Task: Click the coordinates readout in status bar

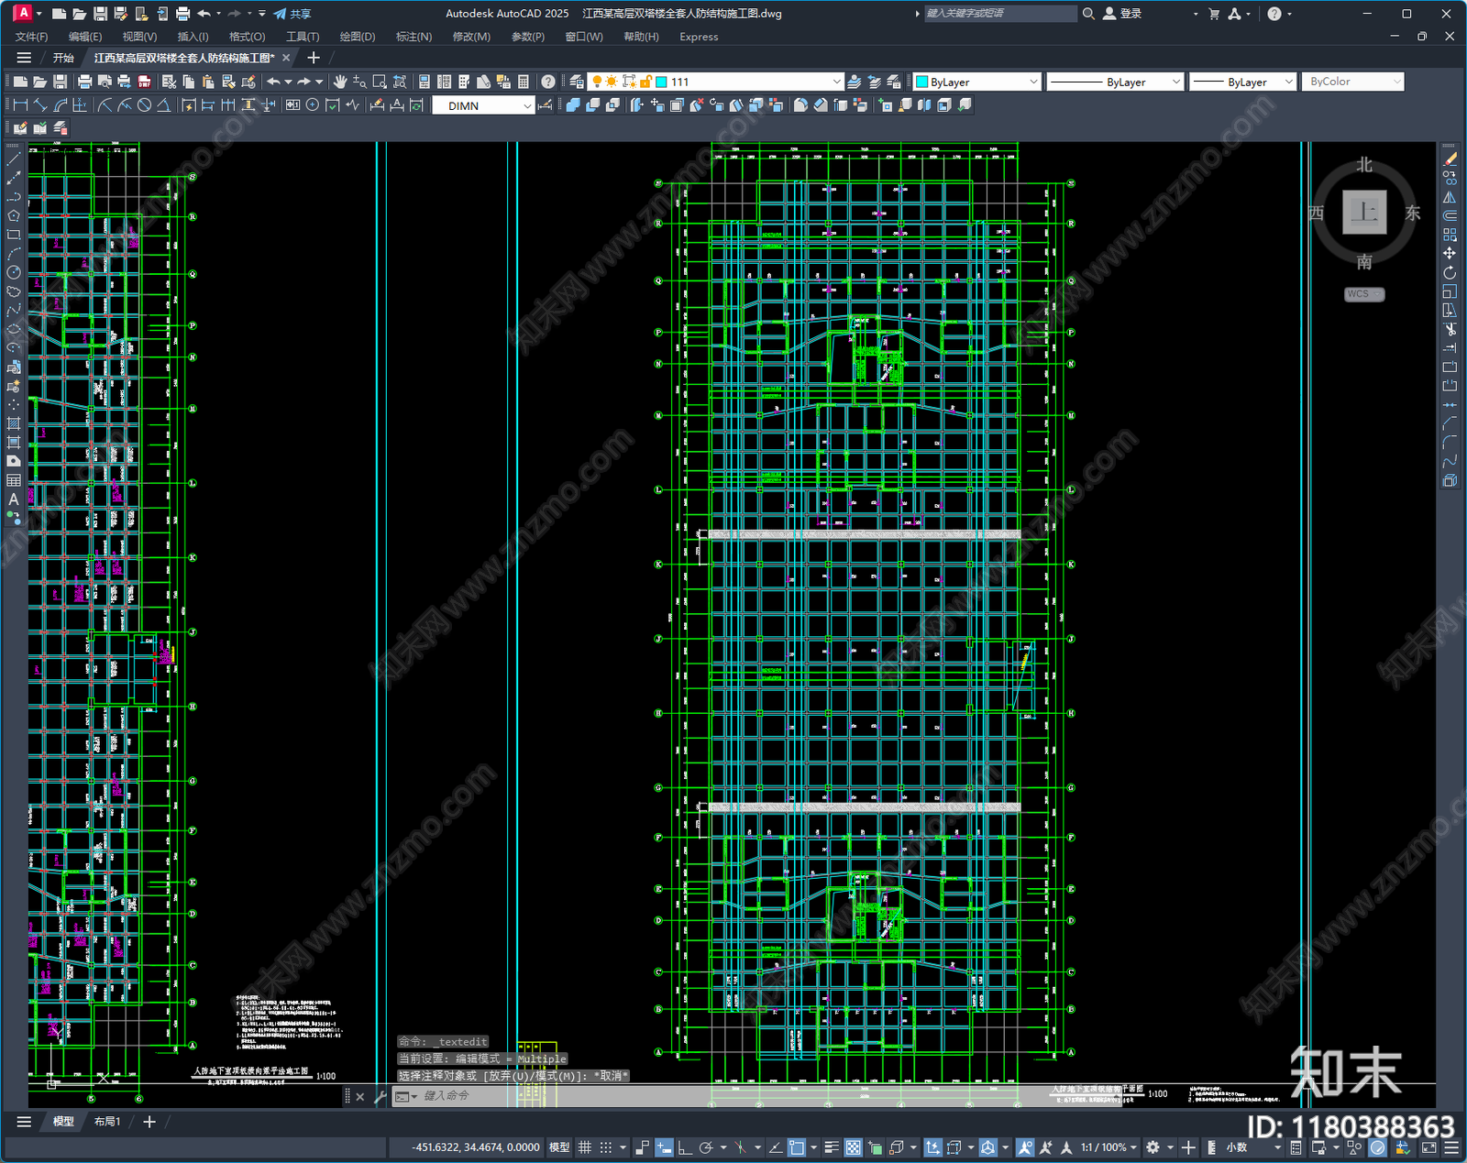Action: click(475, 1147)
